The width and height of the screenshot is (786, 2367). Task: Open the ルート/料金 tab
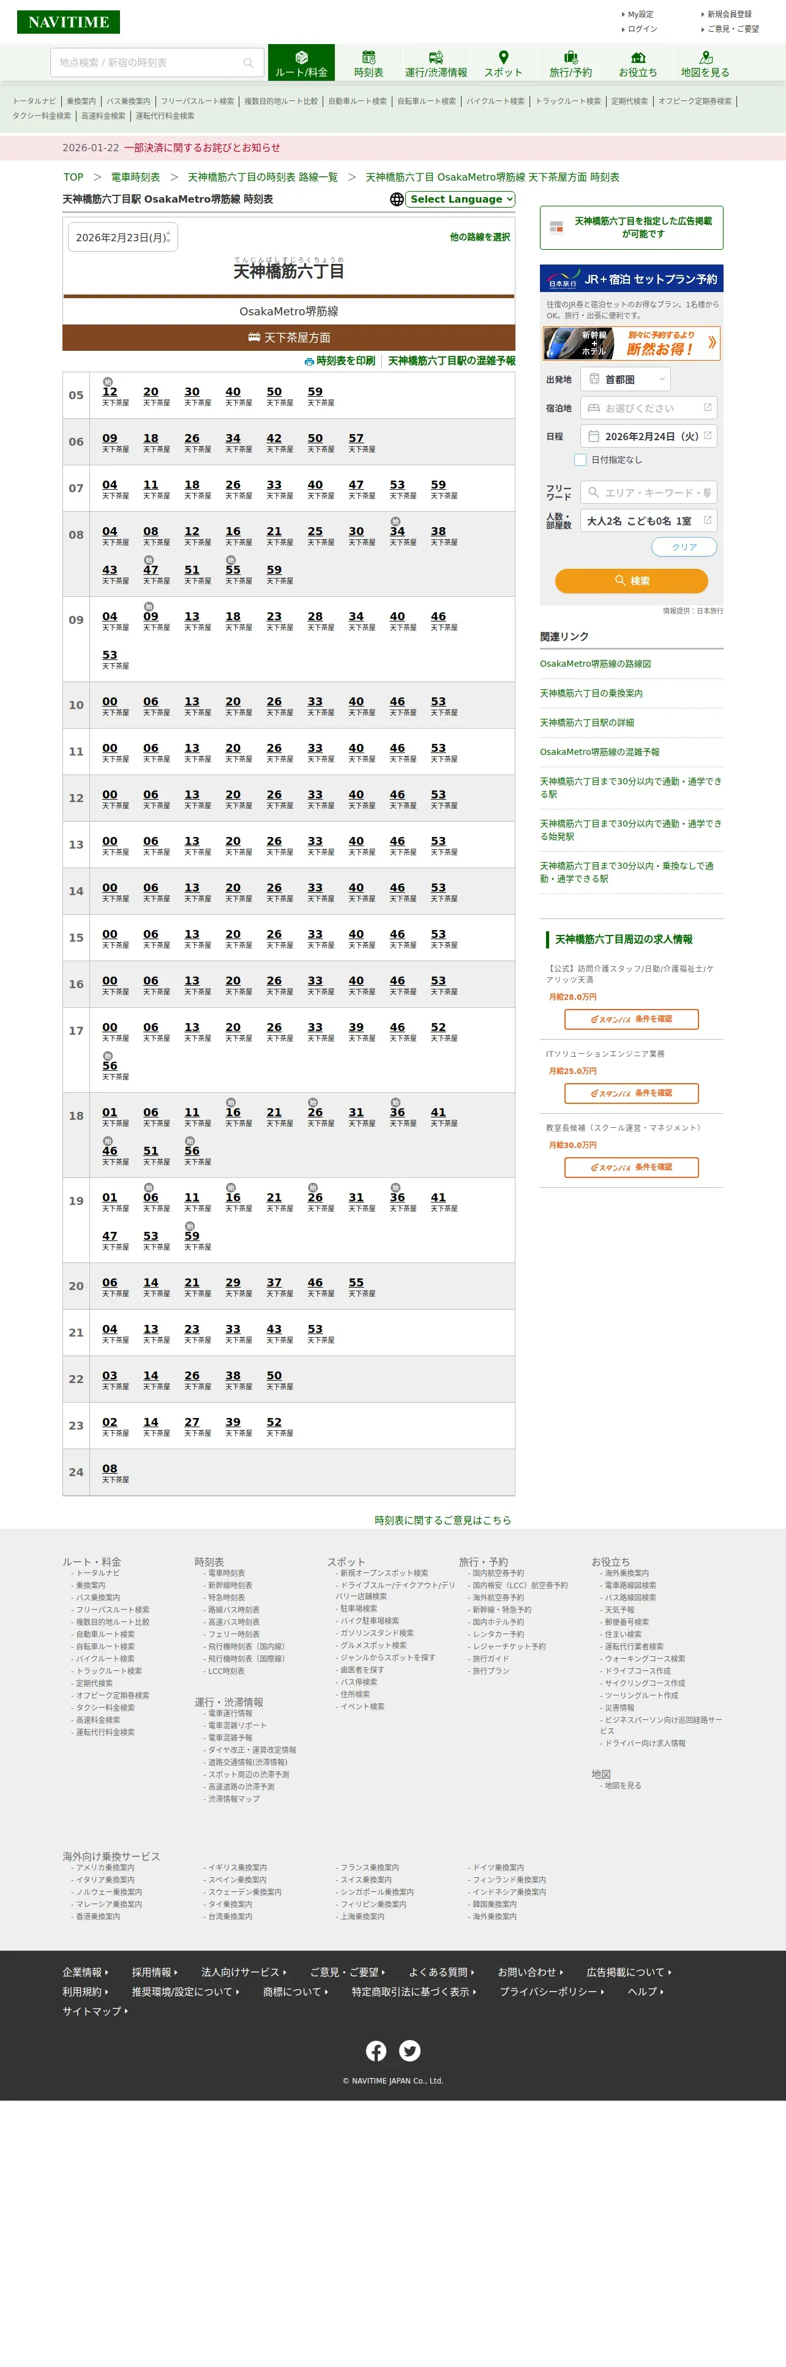(301, 64)
